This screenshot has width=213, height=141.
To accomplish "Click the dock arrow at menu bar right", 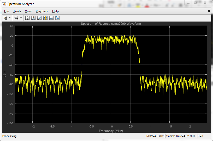I will click(x=209, y=11).
